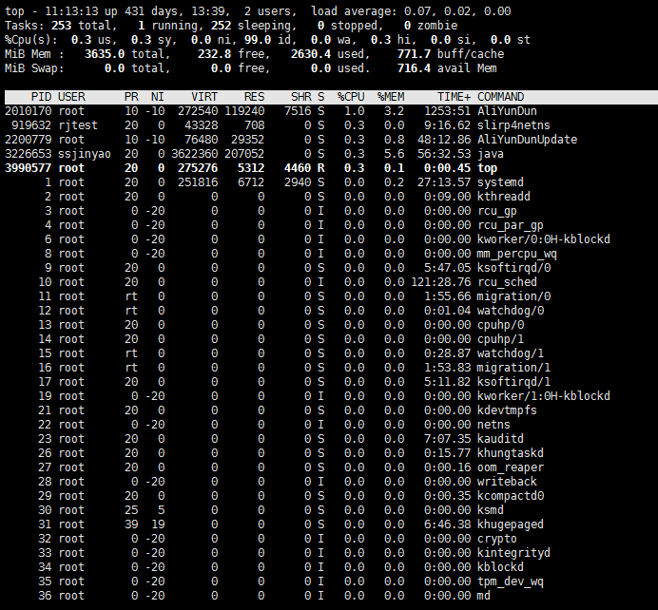Click the VIRT column header
The width and height of the screenshot is (658, 610).
pos(204,97)
